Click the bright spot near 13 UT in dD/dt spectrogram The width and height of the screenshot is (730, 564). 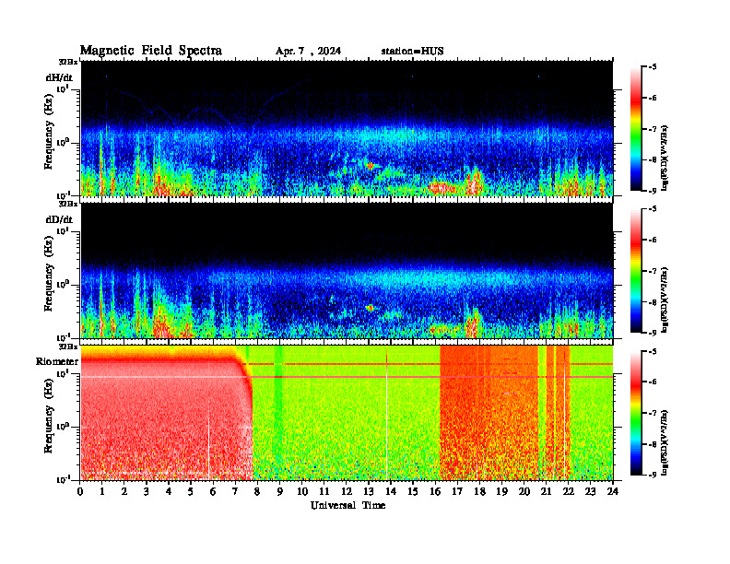tap(371, 308)
